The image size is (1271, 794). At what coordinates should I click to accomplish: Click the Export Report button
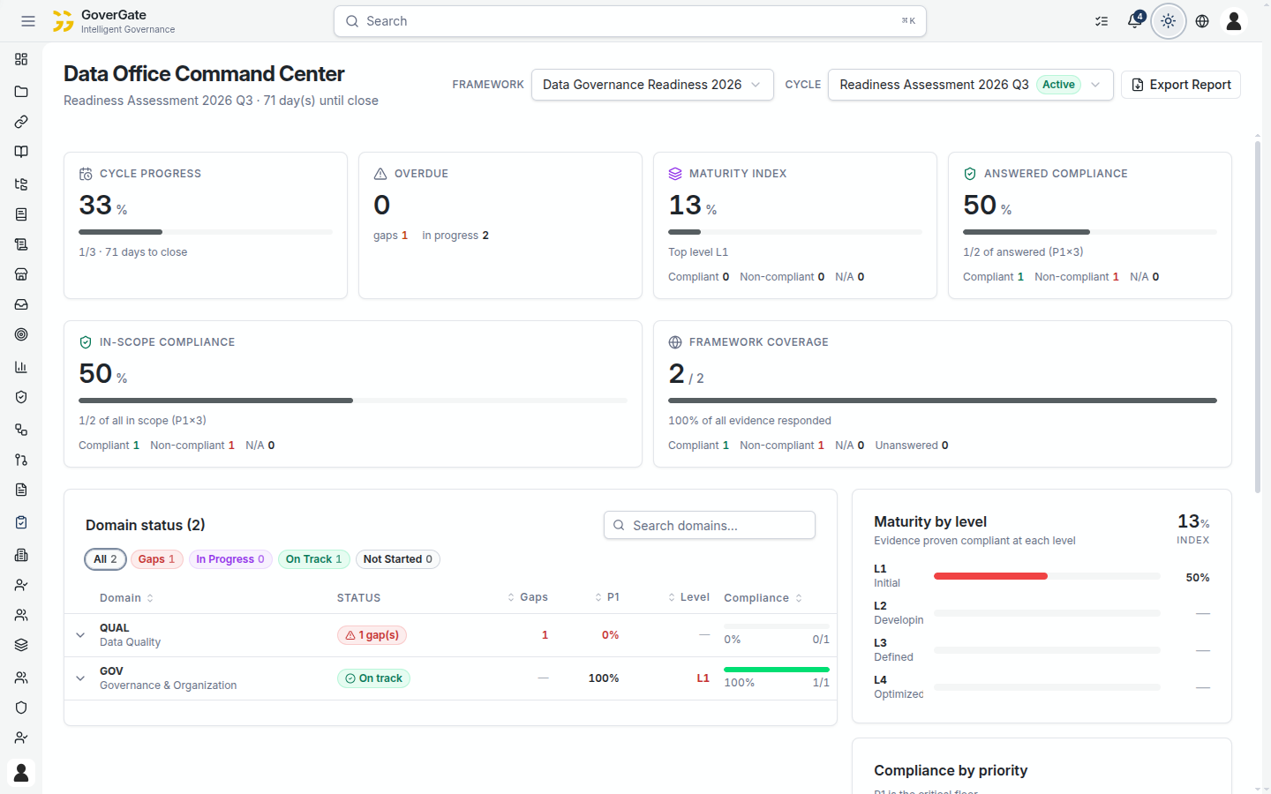(x=1181, y=85)
